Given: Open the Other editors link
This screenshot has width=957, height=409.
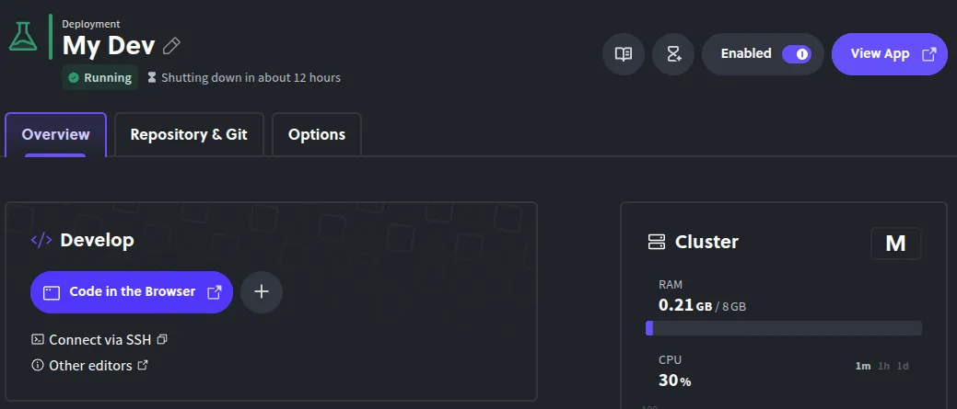Looking at the screenshot, I should pos(90,365).
